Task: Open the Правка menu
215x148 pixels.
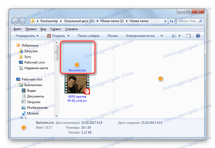Action: (31, 29)
